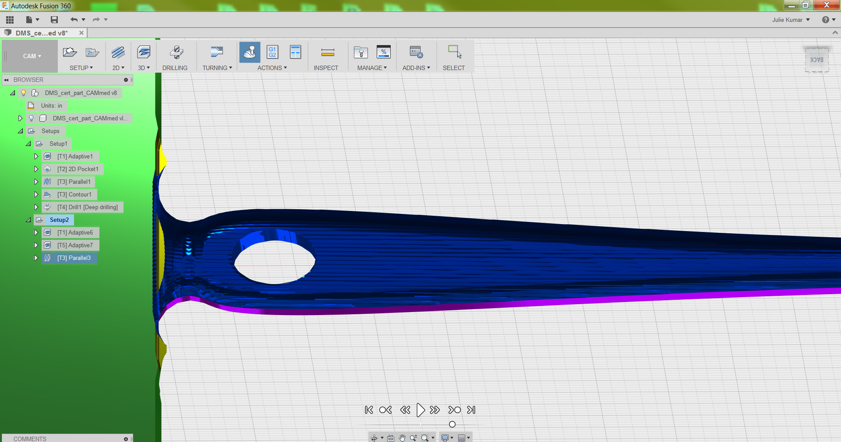Expand the DMS_cert_part_CAMmed component node

tap(20, 118)
